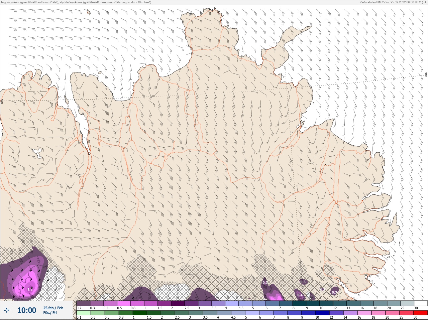Select the bright pink 0.5 swatch in upper legend

123,303
